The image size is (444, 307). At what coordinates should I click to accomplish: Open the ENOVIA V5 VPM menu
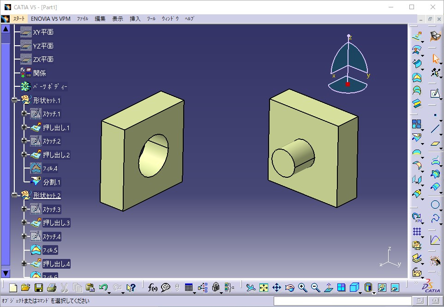tap(51, 19)
